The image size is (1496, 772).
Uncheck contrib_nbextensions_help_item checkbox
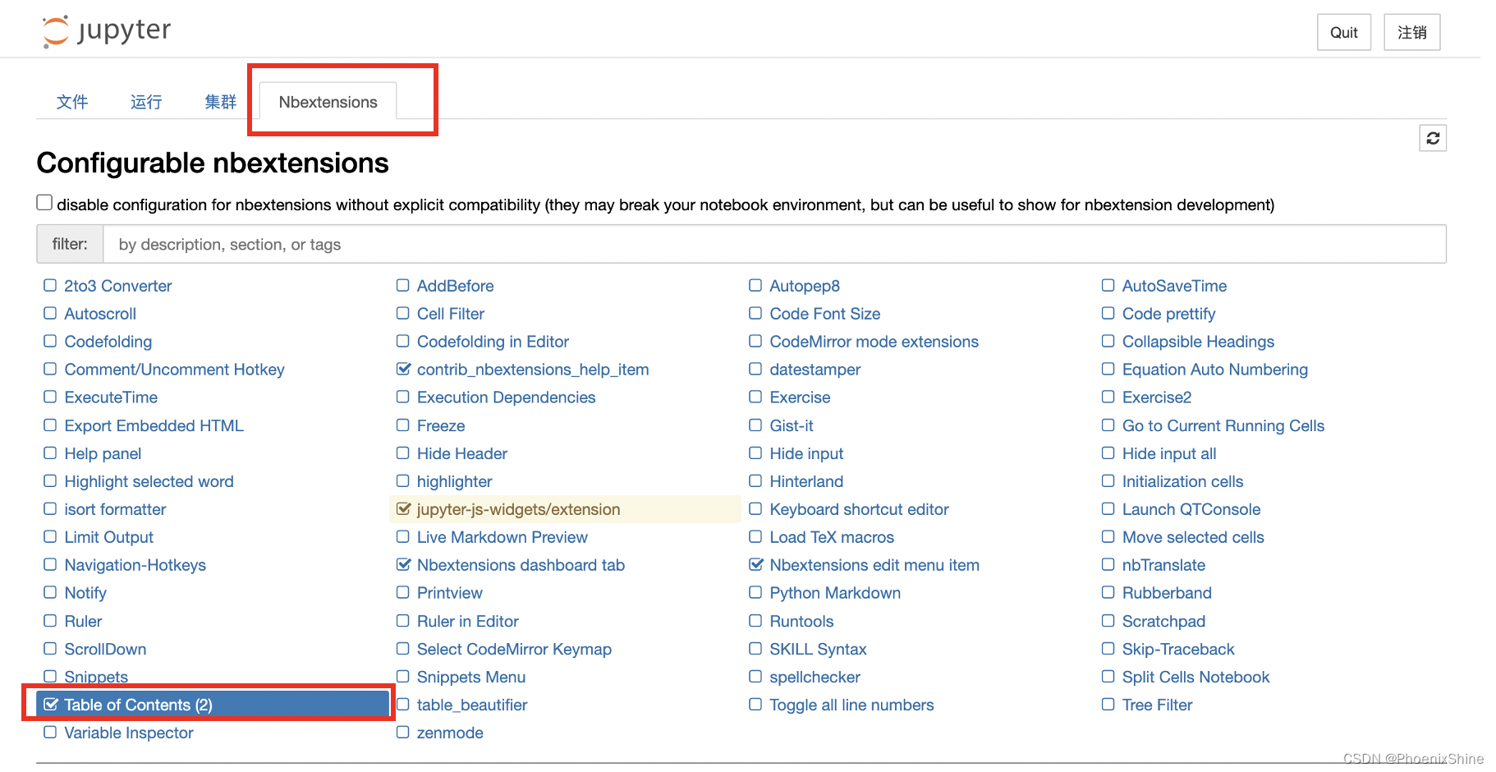403,369
